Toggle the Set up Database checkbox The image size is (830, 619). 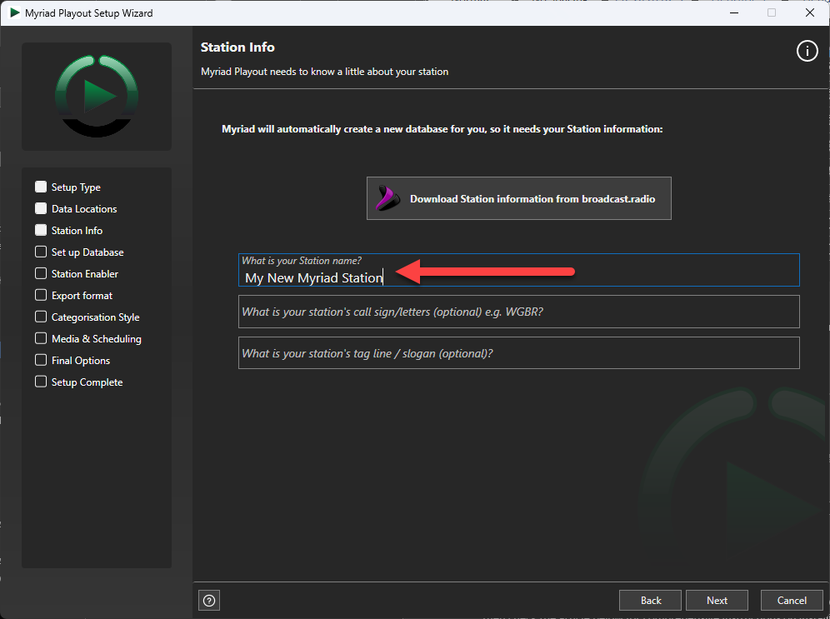41,252
